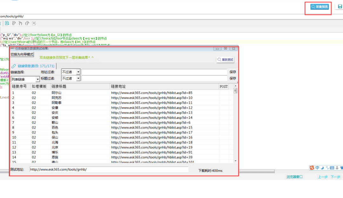Open the IME soft keyboard icon
This screenshot has height=198, width=343.
tap(332, 168)
